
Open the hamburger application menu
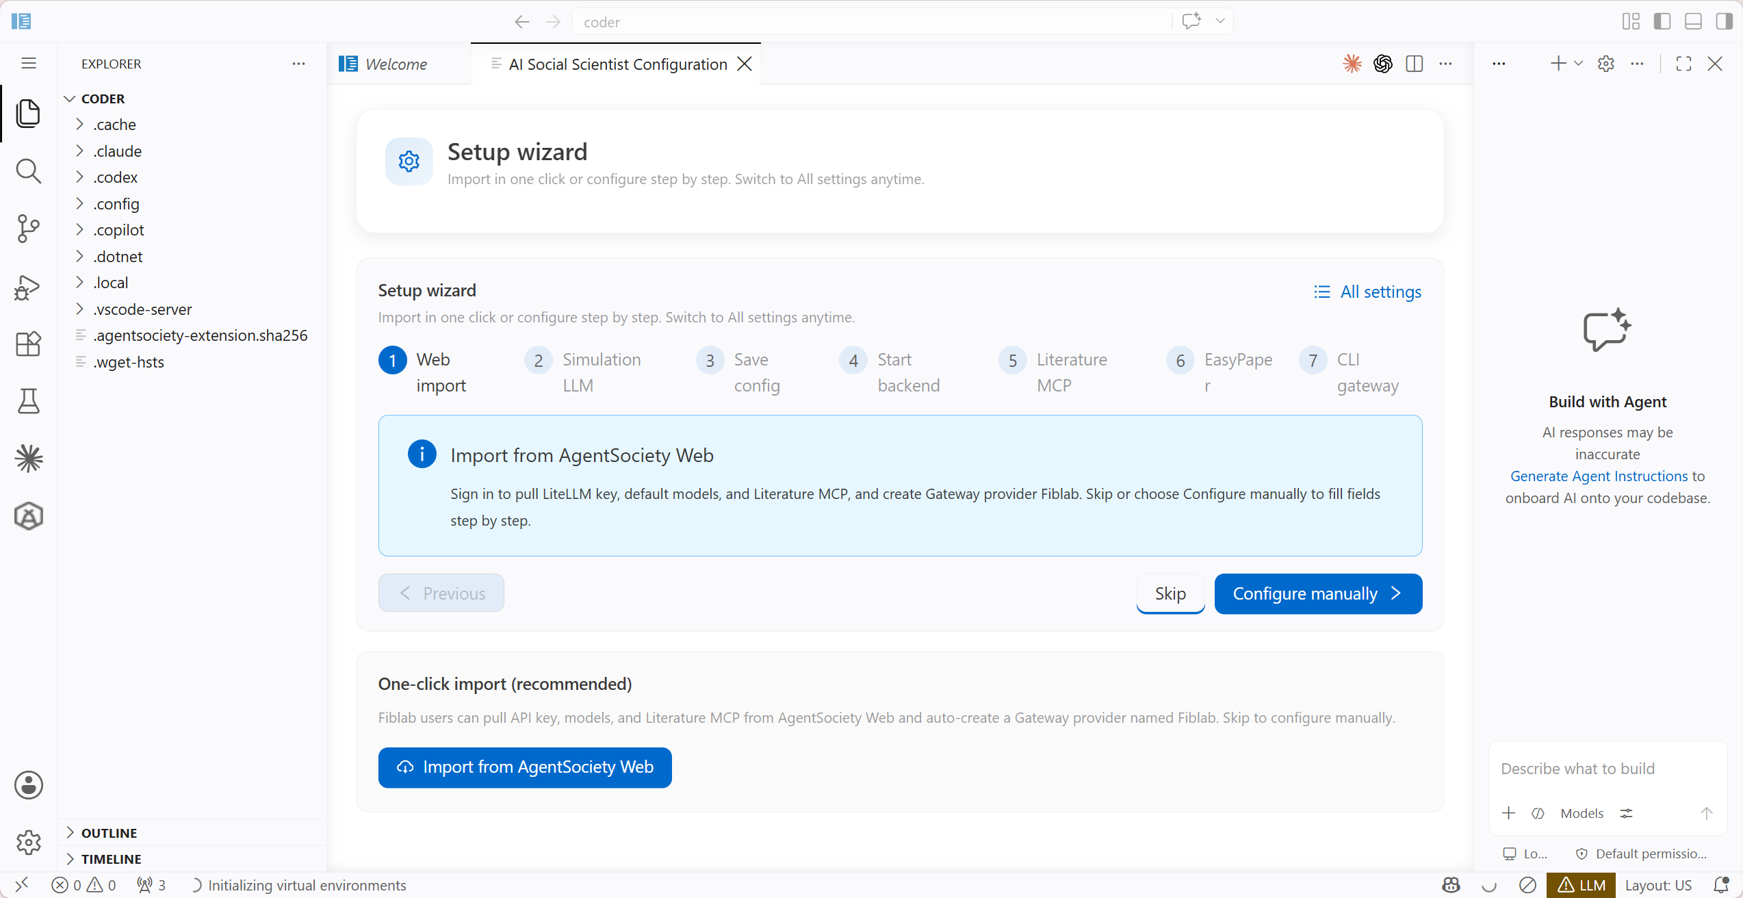click(x=28, y=64)
